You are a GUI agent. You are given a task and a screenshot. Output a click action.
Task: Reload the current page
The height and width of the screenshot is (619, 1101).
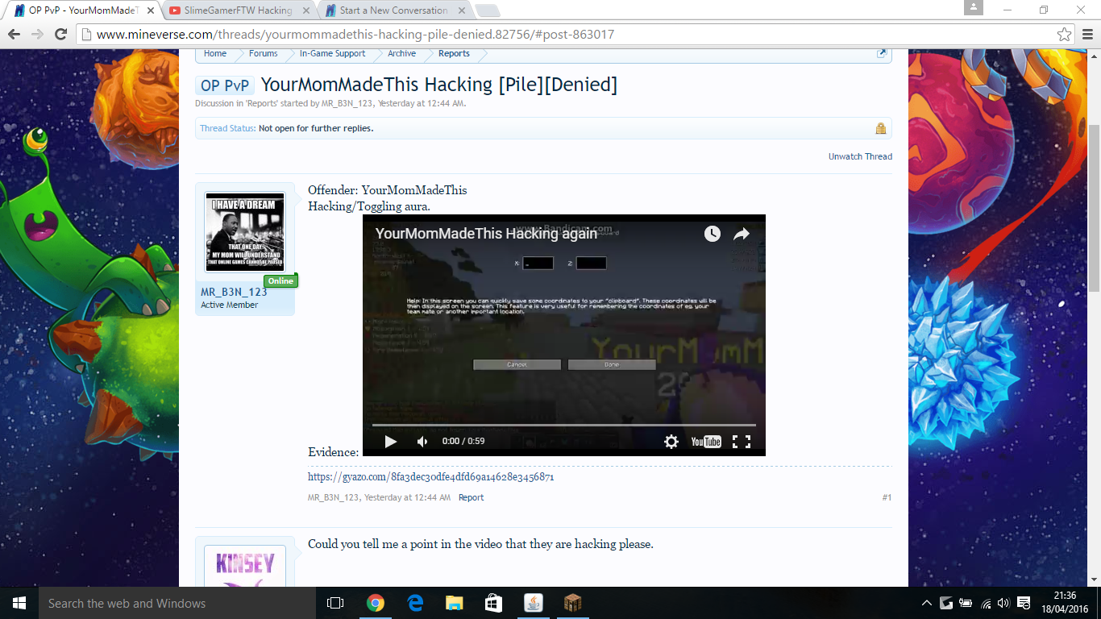60,34
